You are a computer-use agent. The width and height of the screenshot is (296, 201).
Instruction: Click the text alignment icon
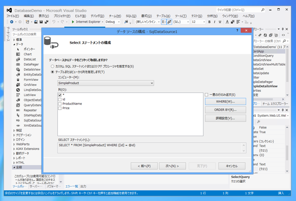point(238,22)
